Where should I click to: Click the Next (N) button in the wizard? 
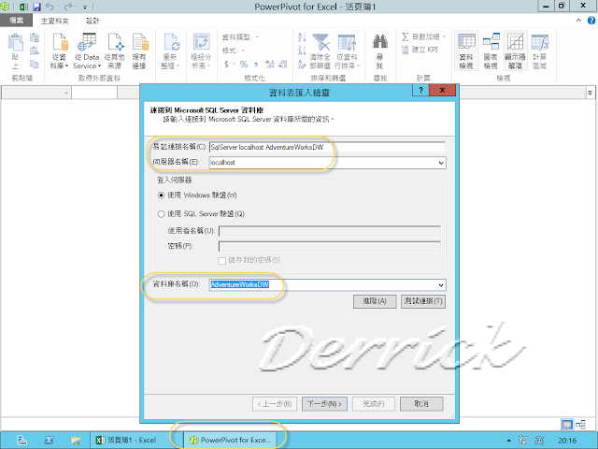tap(324, 404)
